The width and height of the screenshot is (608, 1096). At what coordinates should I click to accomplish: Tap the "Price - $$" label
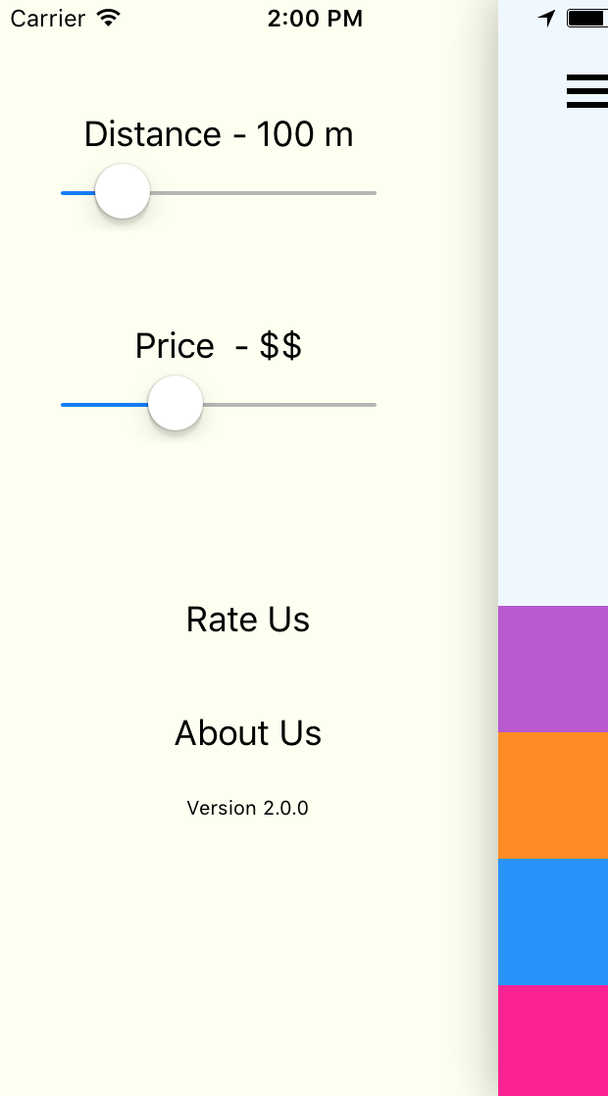click(x=219, y=346)
